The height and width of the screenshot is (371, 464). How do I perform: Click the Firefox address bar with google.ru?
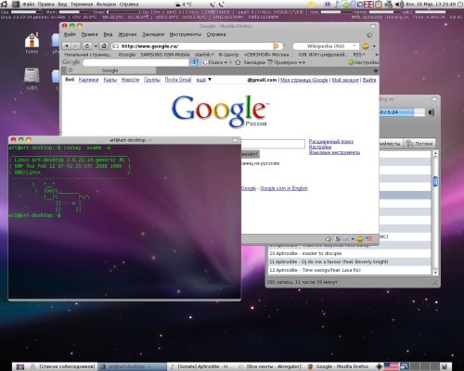(x=196, y=46)
